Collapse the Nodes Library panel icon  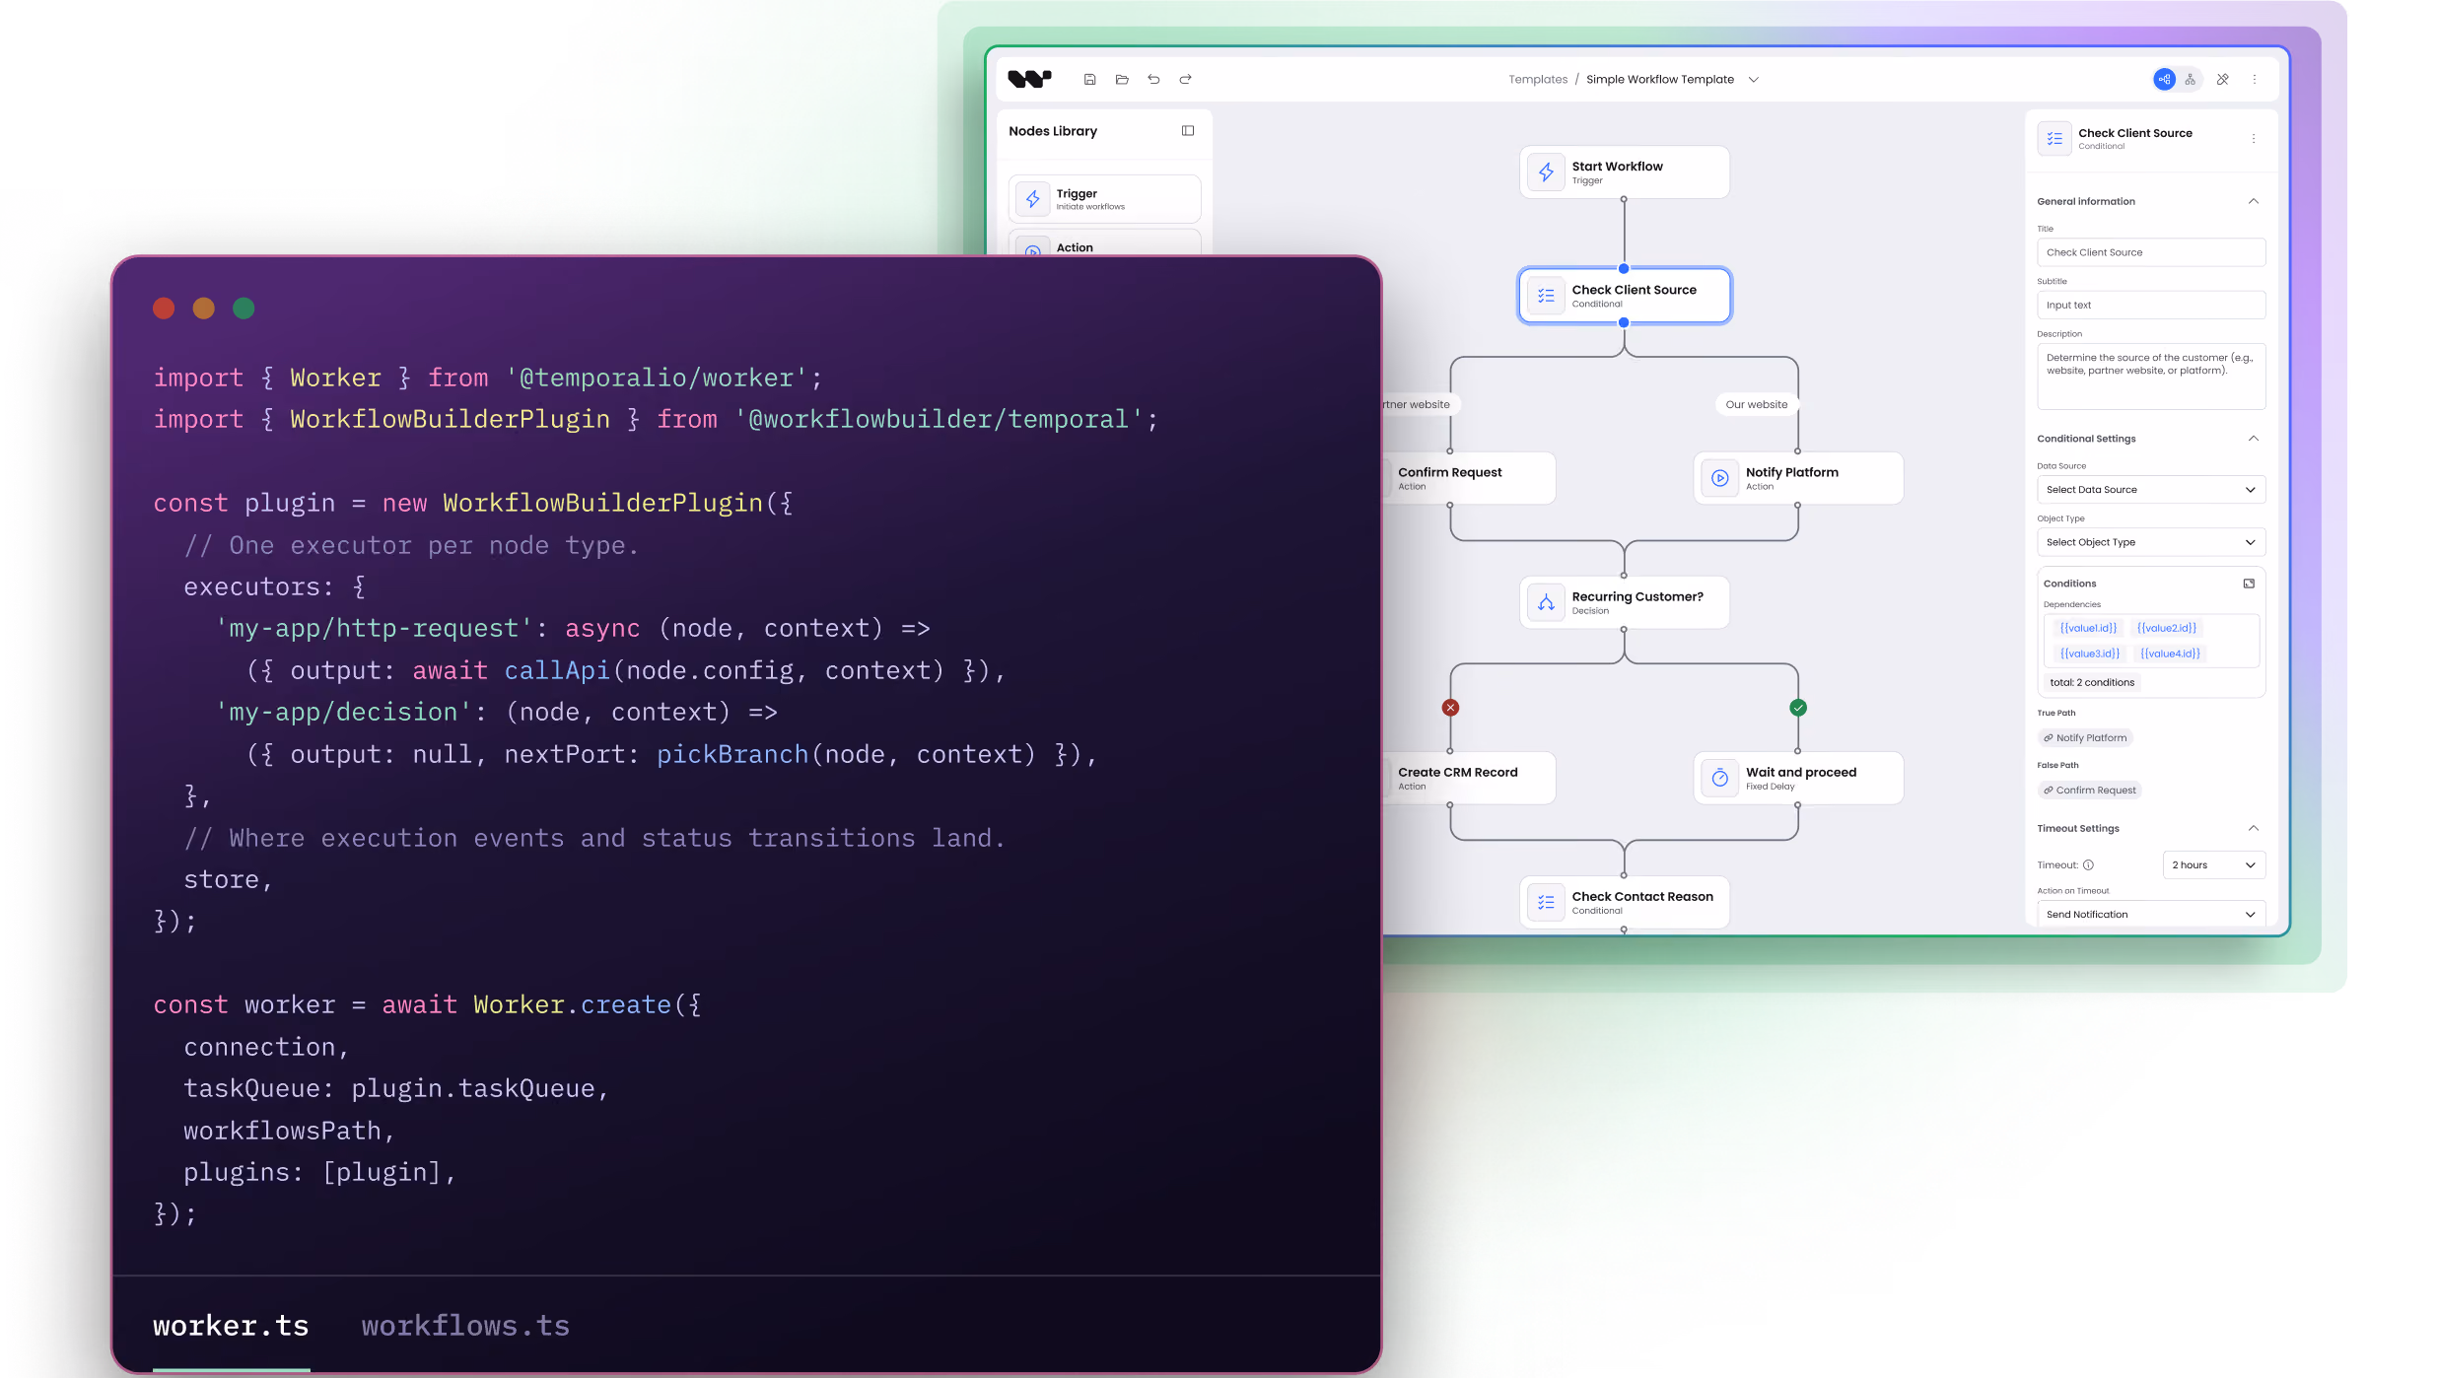click(x=1188, y=130)
